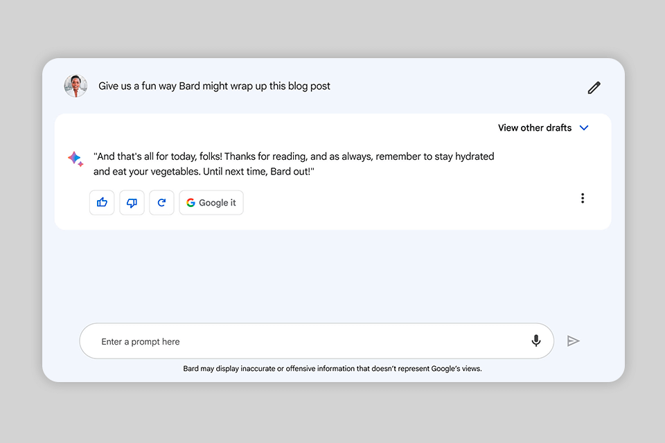
Task: Expand View other drafts chevron
Action: 584,127
